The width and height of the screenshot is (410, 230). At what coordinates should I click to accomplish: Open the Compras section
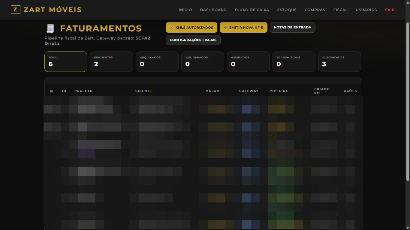pos(315,10)
